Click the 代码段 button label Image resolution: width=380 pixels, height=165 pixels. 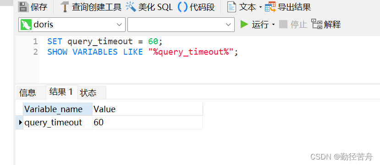pos(202,7)
